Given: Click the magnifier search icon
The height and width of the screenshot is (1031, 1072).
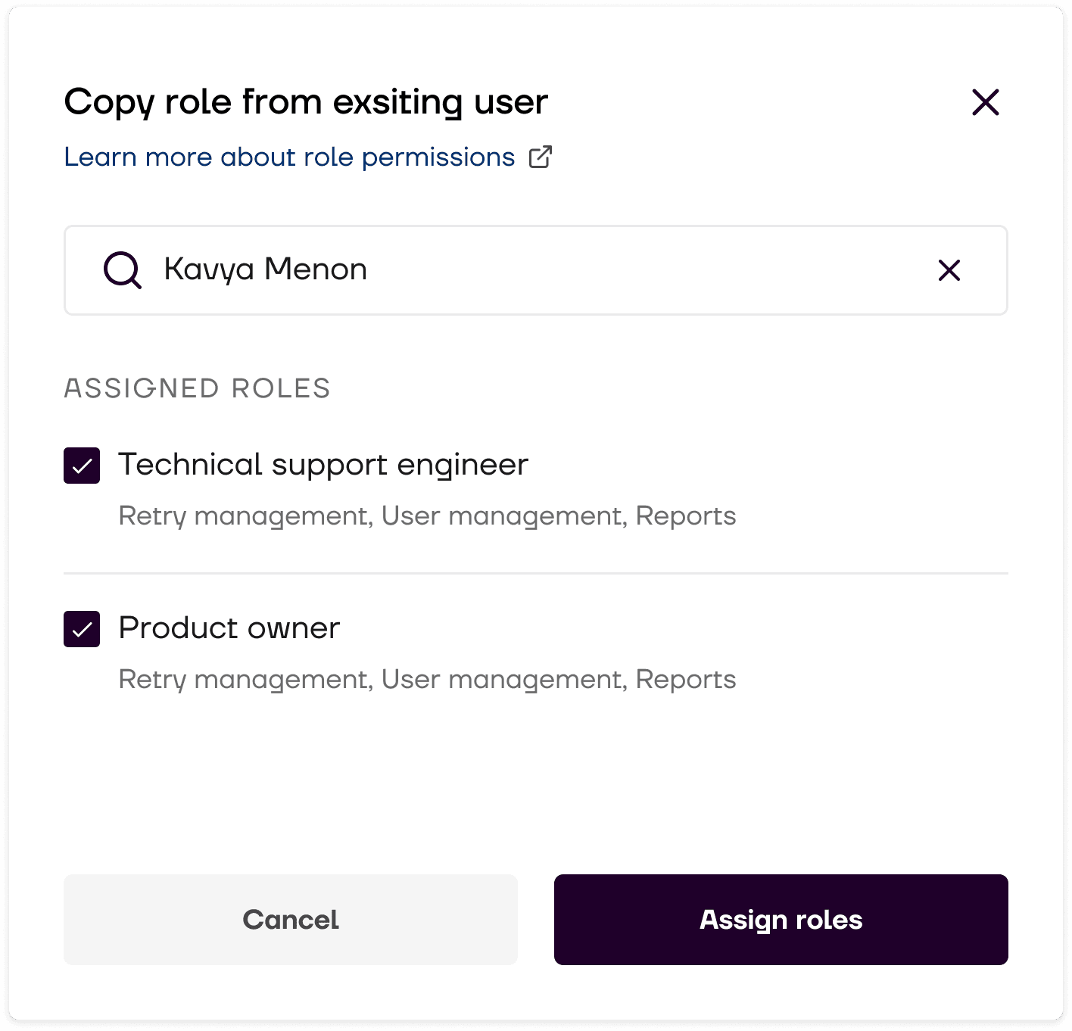Looking at the screenshot, I should (122, 270).
